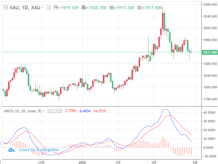Viewport: 218px width, 164px height.
Task: Click the 20.0000 MACD axis label
Action: 209,130
